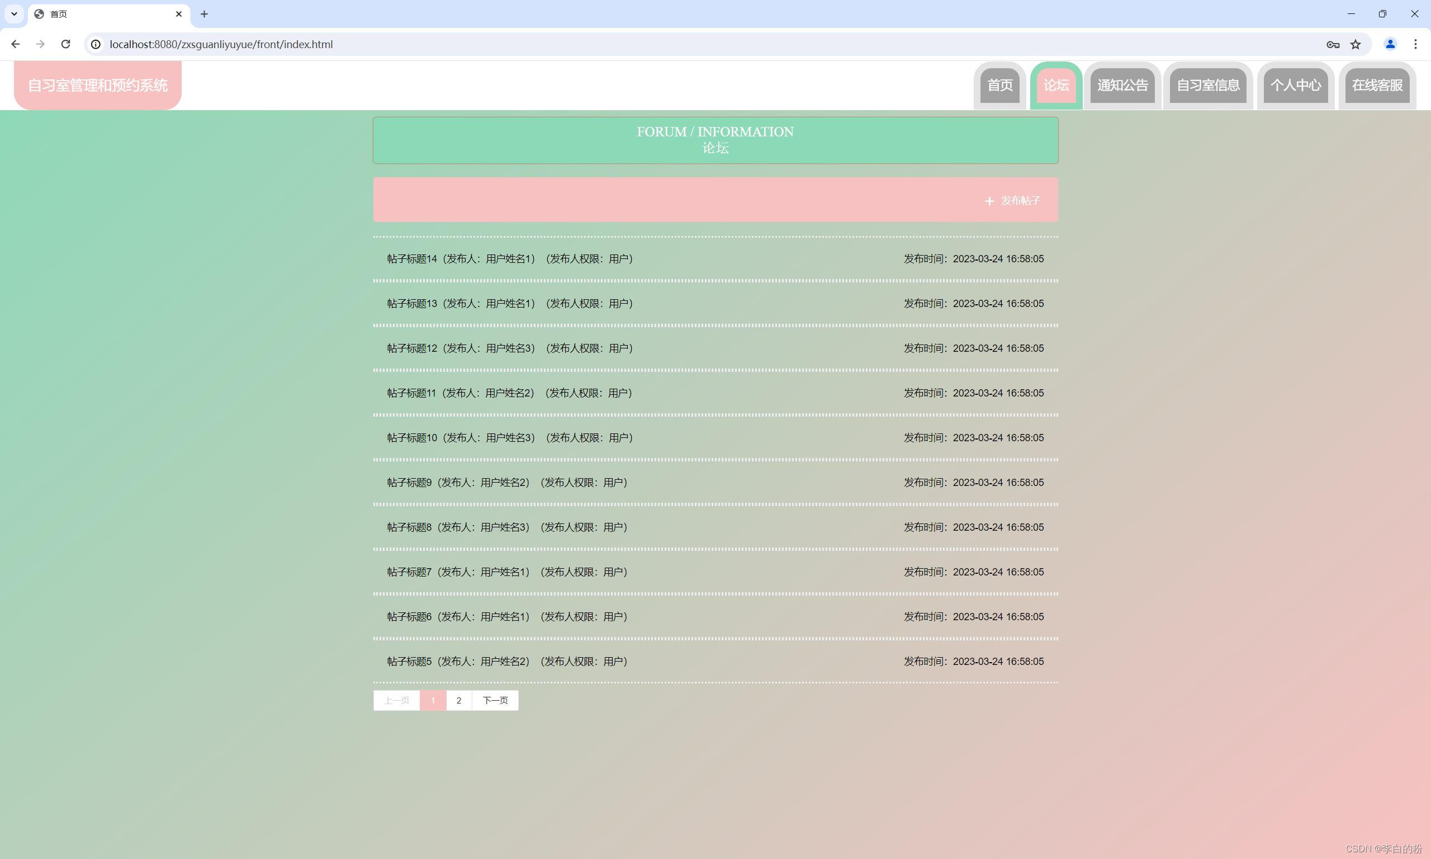
Task: Click the plus icon beside 发布帖子
Action: click(989, 201)
